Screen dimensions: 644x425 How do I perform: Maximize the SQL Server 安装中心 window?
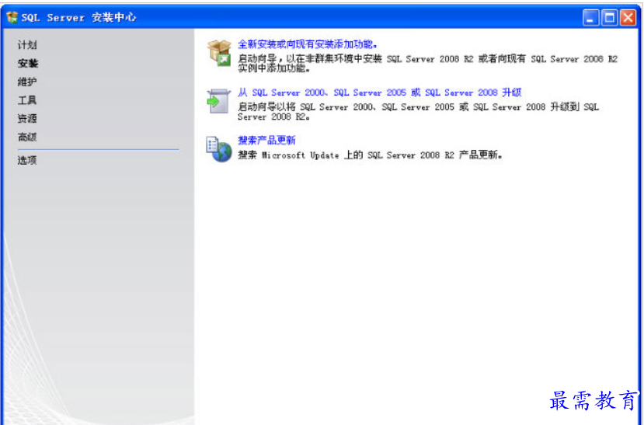610,18
